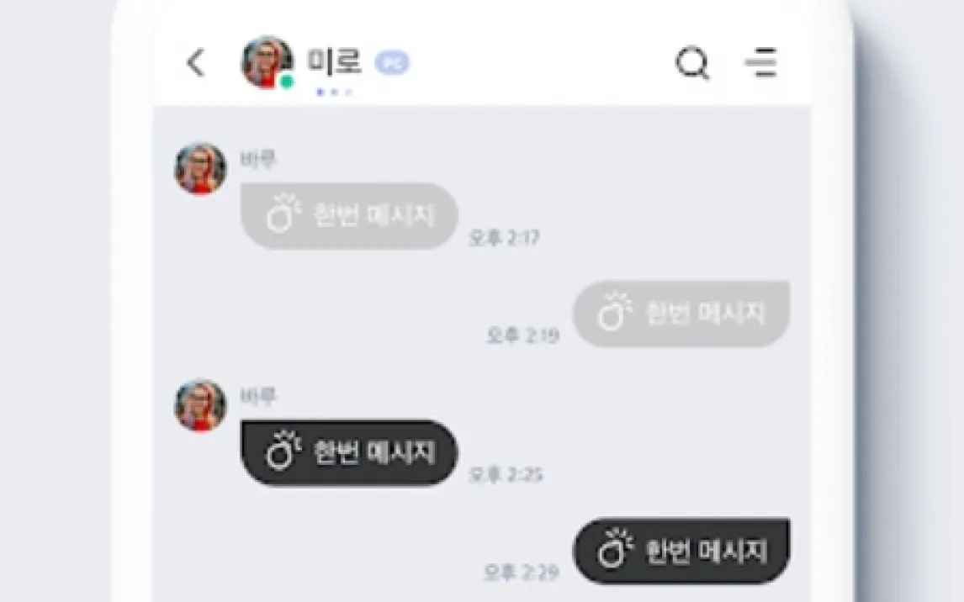Tap the sender avatar above the 2:17 message

click(200, 168)
